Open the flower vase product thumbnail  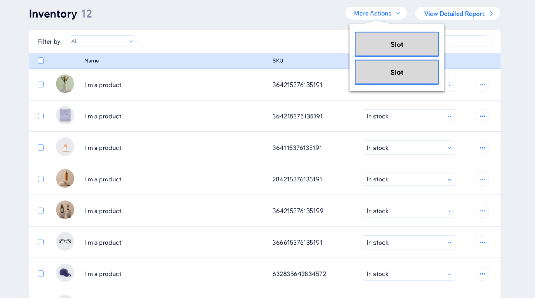coord(65,84)
